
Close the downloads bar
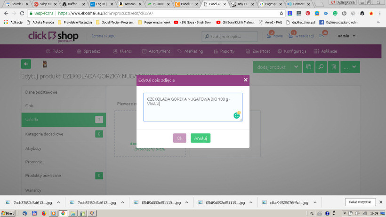click(381, 202)
